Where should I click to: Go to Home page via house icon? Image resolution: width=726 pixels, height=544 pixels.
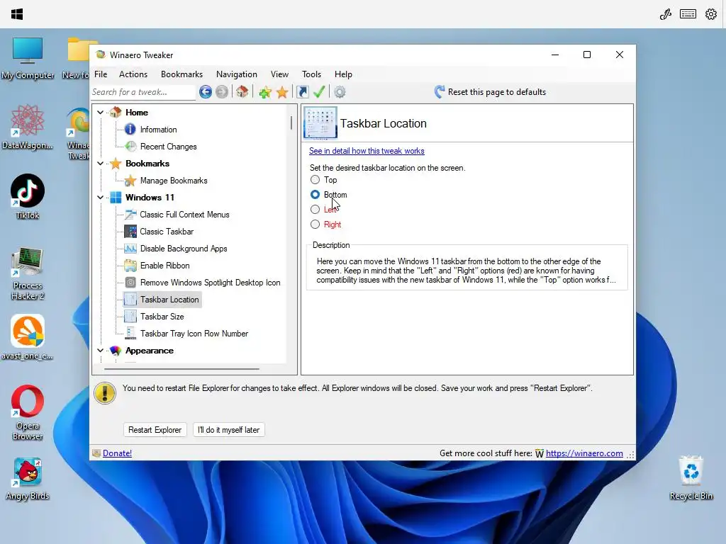[x=242, y=91]
